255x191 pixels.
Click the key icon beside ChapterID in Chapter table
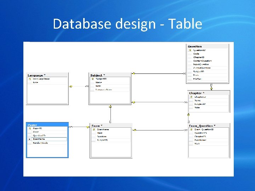point(191,97)
